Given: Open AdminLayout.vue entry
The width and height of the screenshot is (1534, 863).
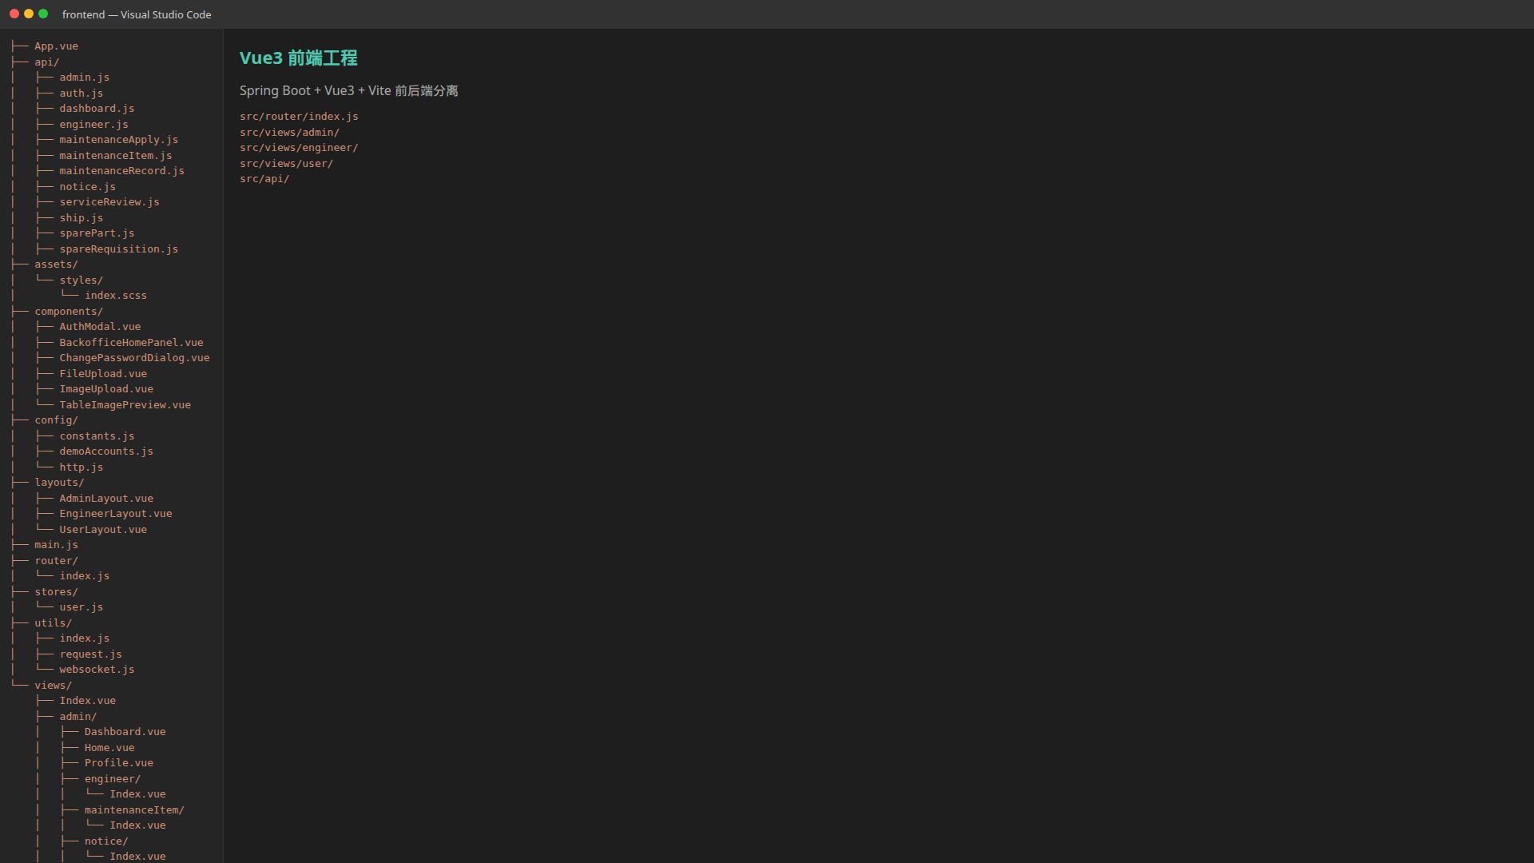Looking at the screenshot, I should pos(106,499).
